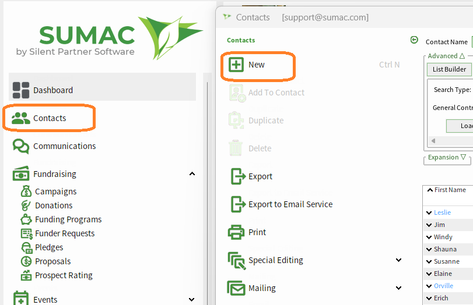Click the Funder Requests icon
The height and width of the screenshot is (305, 473).
27,233
